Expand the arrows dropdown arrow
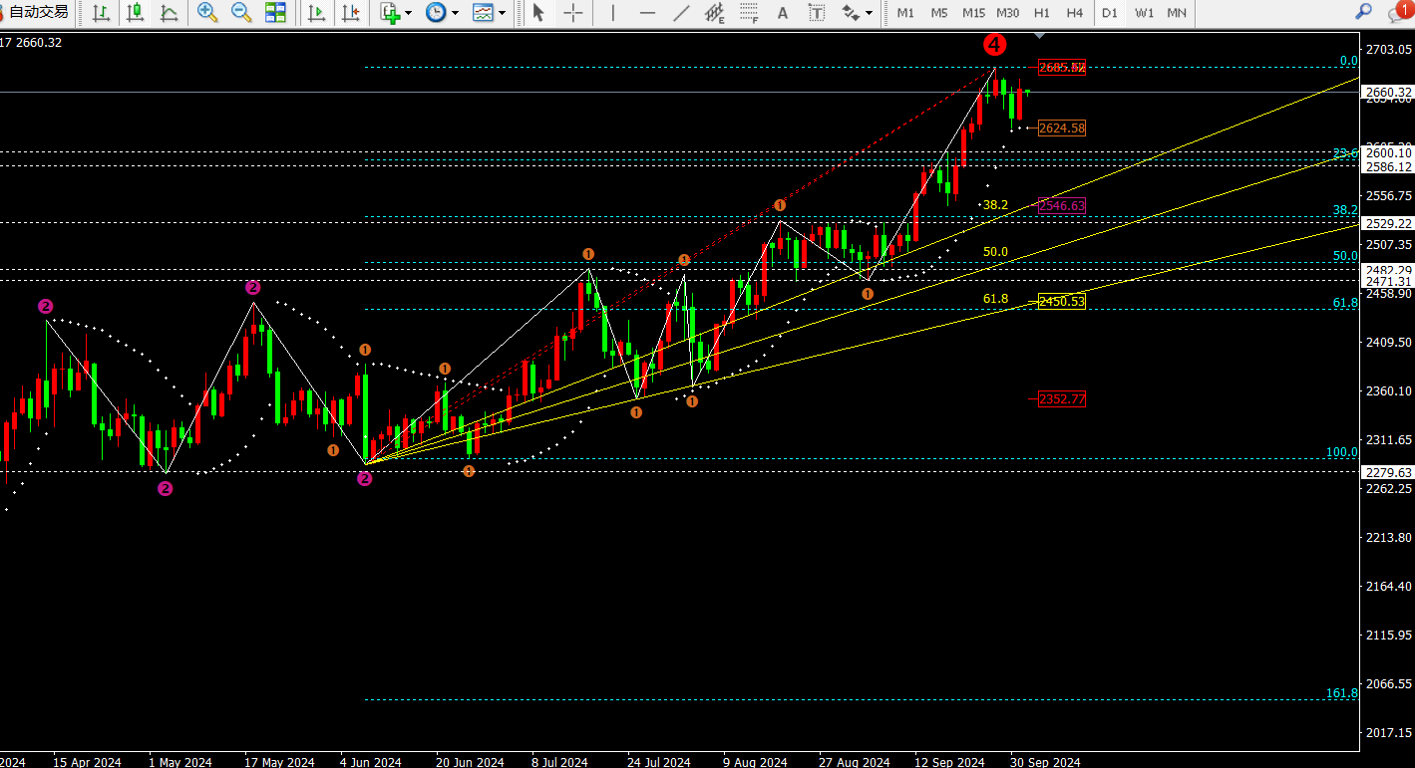The image size is (1415, 768). tap(870, 13)
